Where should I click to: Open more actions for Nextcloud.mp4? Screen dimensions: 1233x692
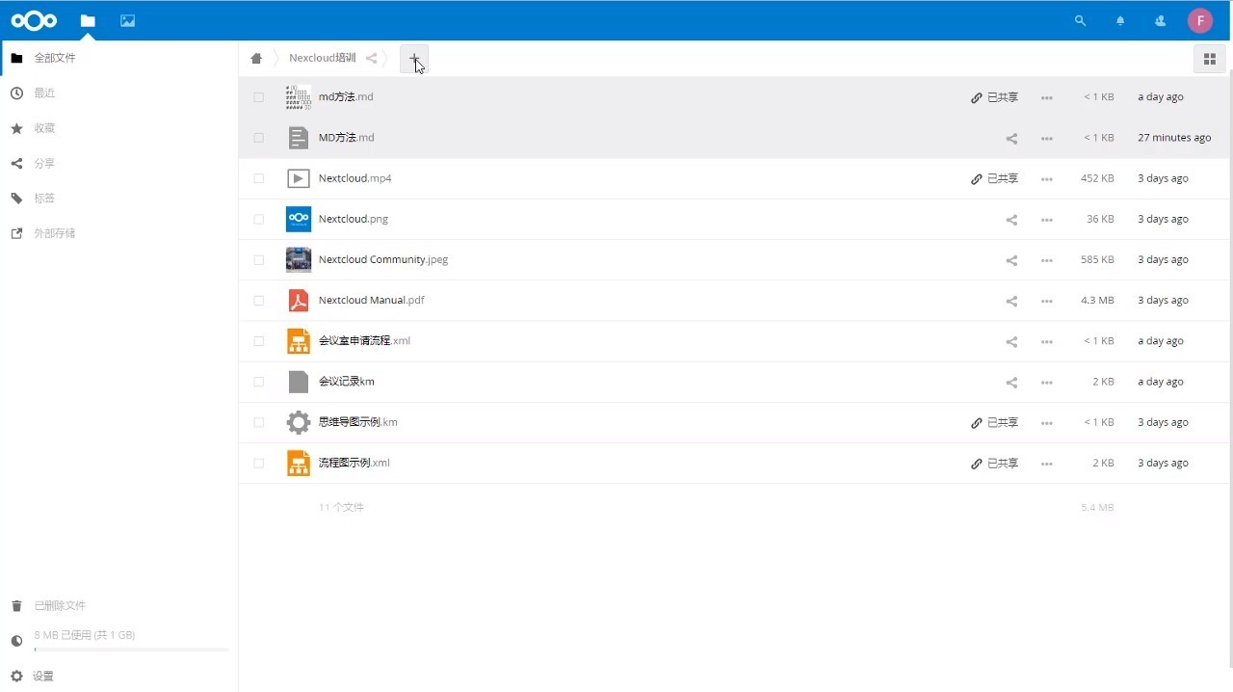[x=1047, y=179]
